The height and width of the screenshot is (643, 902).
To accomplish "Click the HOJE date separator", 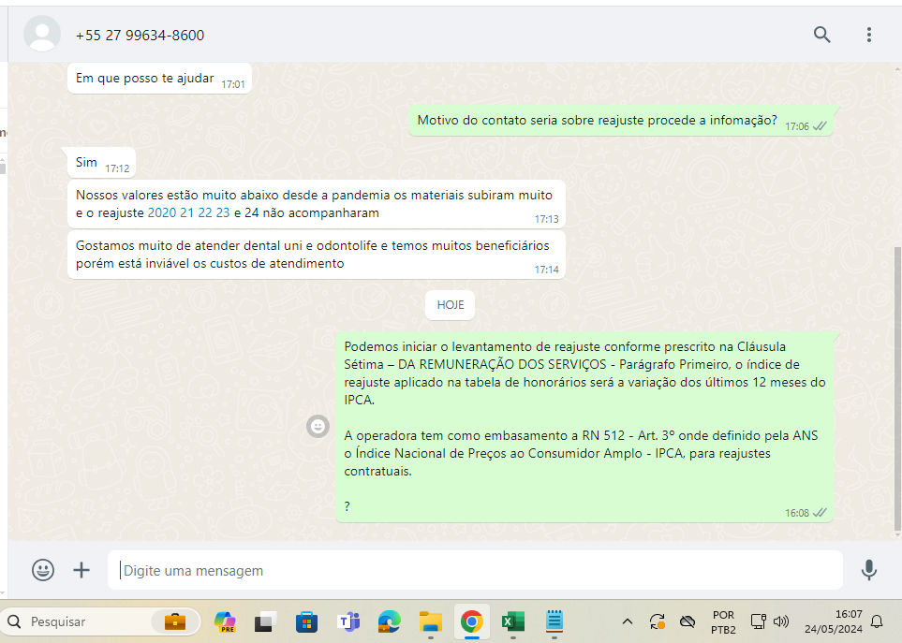I will point(450,305).
